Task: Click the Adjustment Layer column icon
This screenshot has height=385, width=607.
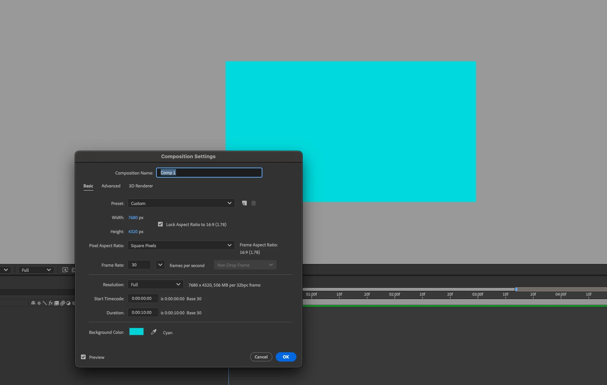Action: 68,303
